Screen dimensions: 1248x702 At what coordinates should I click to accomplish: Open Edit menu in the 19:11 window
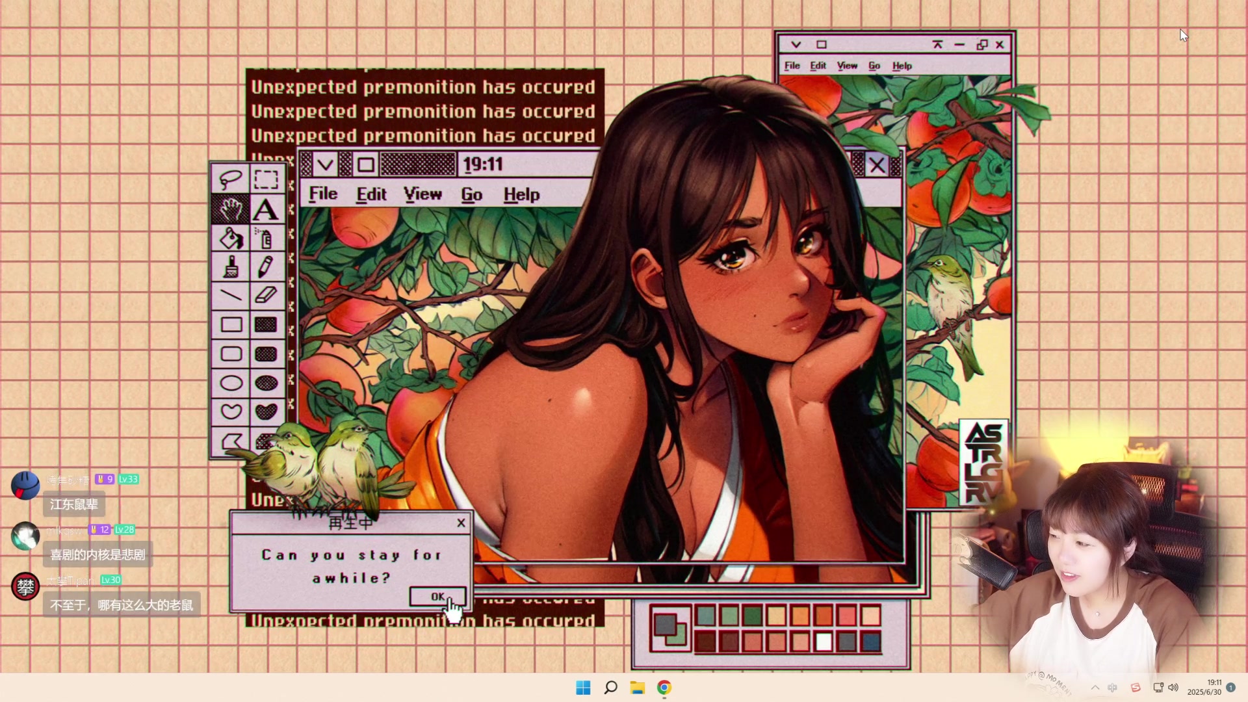(x=371, y=194)
